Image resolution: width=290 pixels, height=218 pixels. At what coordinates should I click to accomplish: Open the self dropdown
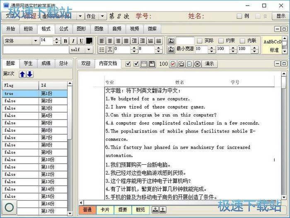pos(88,50)
